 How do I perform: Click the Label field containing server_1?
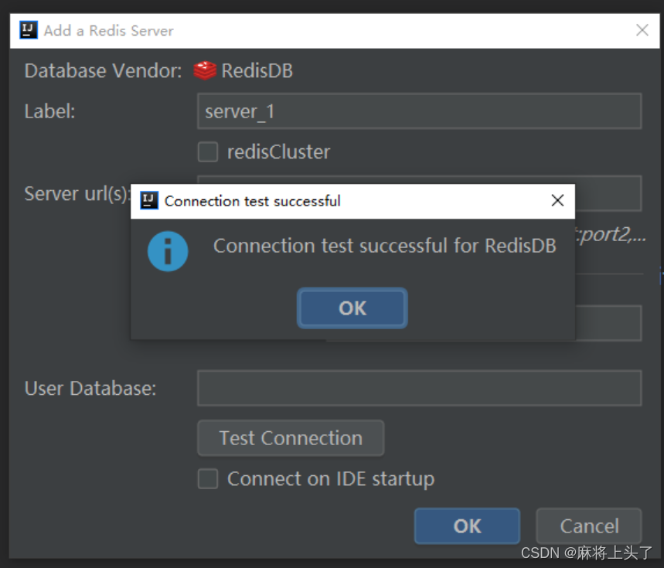(x=419, y=111)
